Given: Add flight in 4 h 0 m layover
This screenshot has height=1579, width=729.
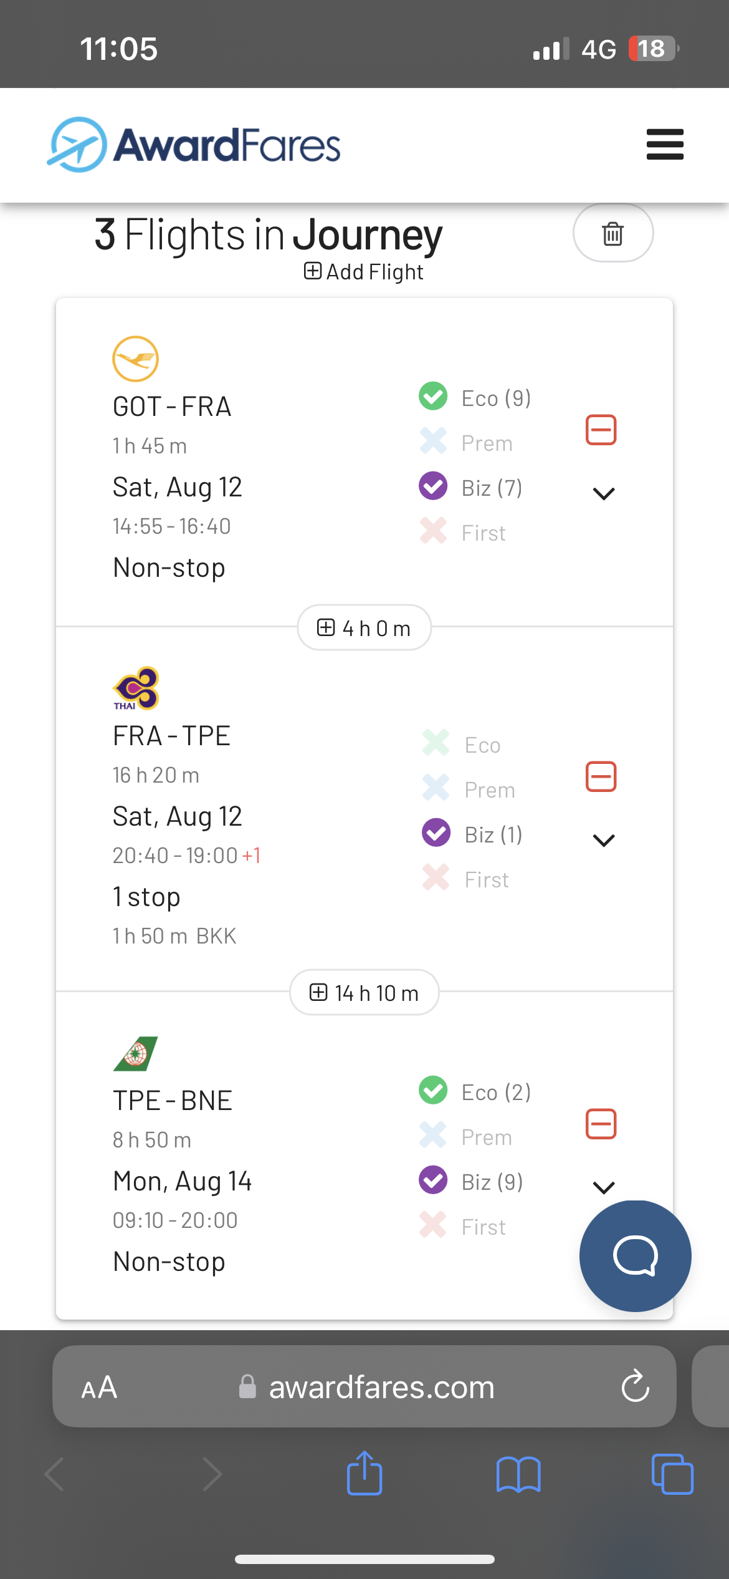Looking at the screenshot, I should tap(364, 628).
